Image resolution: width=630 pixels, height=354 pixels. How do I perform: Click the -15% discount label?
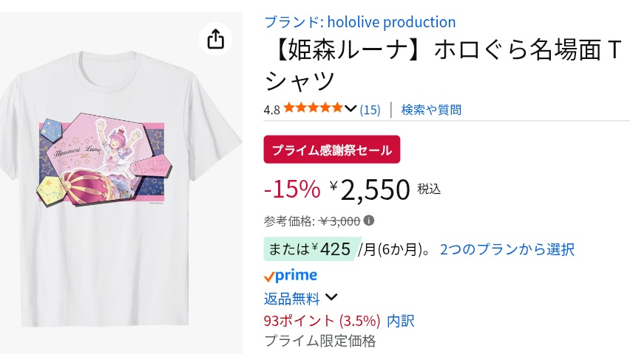click(292, 190)
